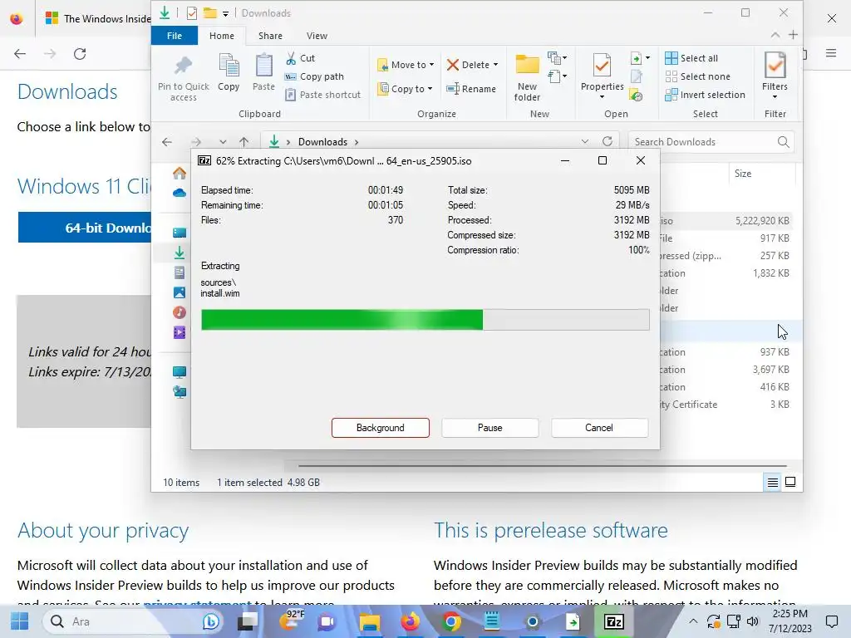851x638 pixels.
Task: Select This PC icon in sidebar
Action: click(180, 372)
